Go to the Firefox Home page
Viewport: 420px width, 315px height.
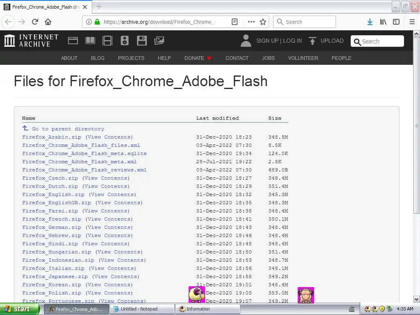(x=48, y=22)
